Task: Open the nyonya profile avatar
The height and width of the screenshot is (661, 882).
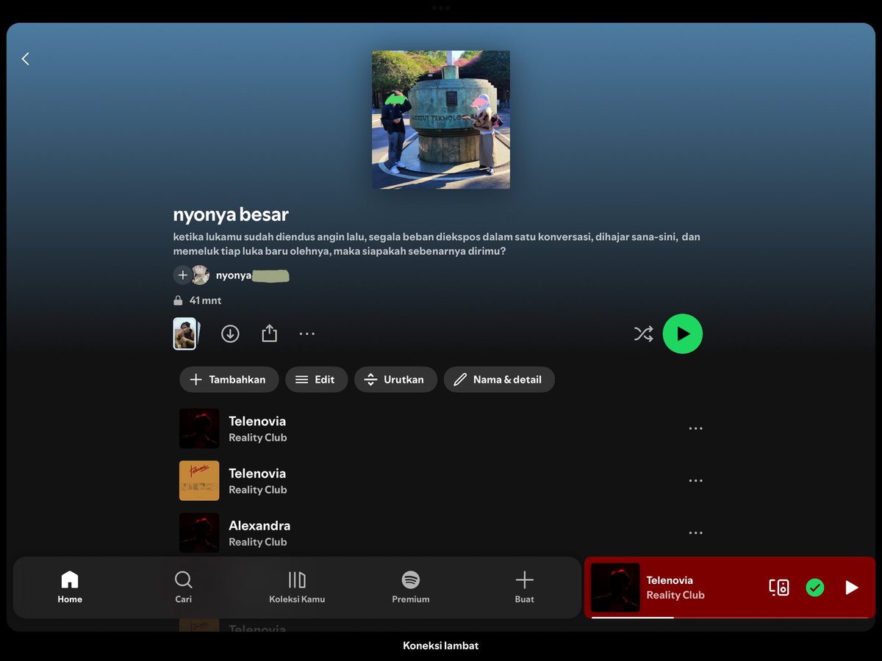Action: pos(200,275)
